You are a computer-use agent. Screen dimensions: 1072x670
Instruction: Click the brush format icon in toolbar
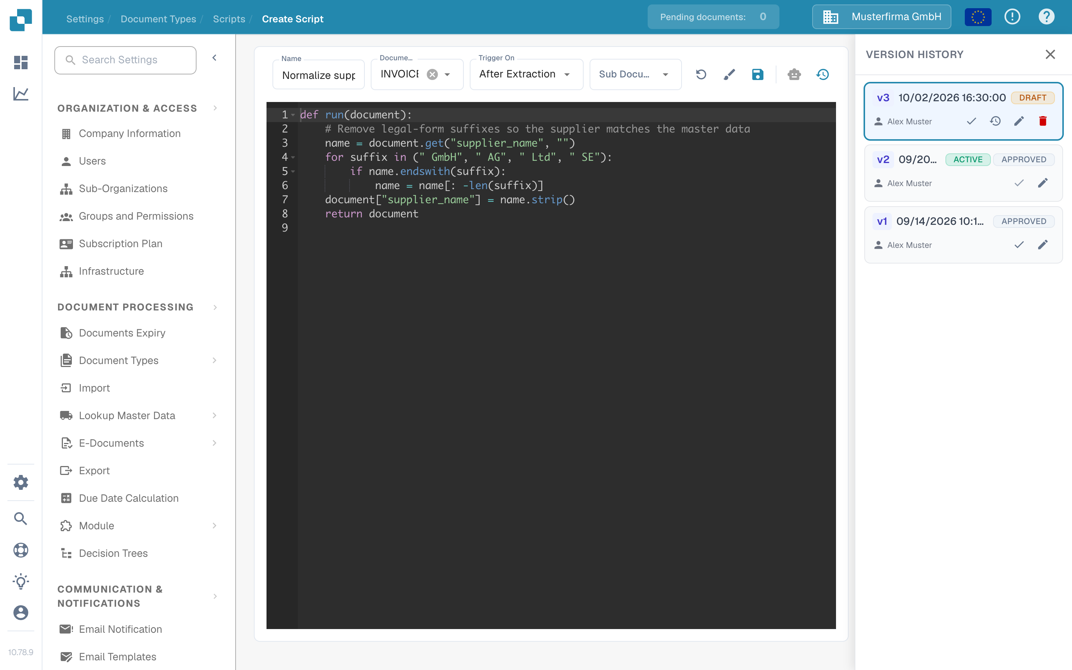[729, 74]
